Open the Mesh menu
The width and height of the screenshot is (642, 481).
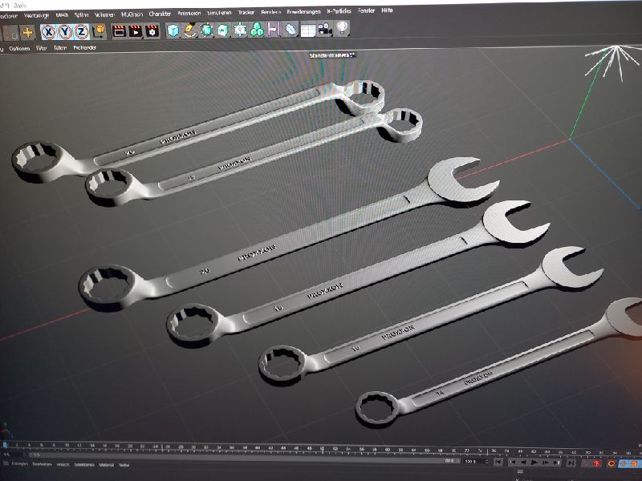(63, 15)
